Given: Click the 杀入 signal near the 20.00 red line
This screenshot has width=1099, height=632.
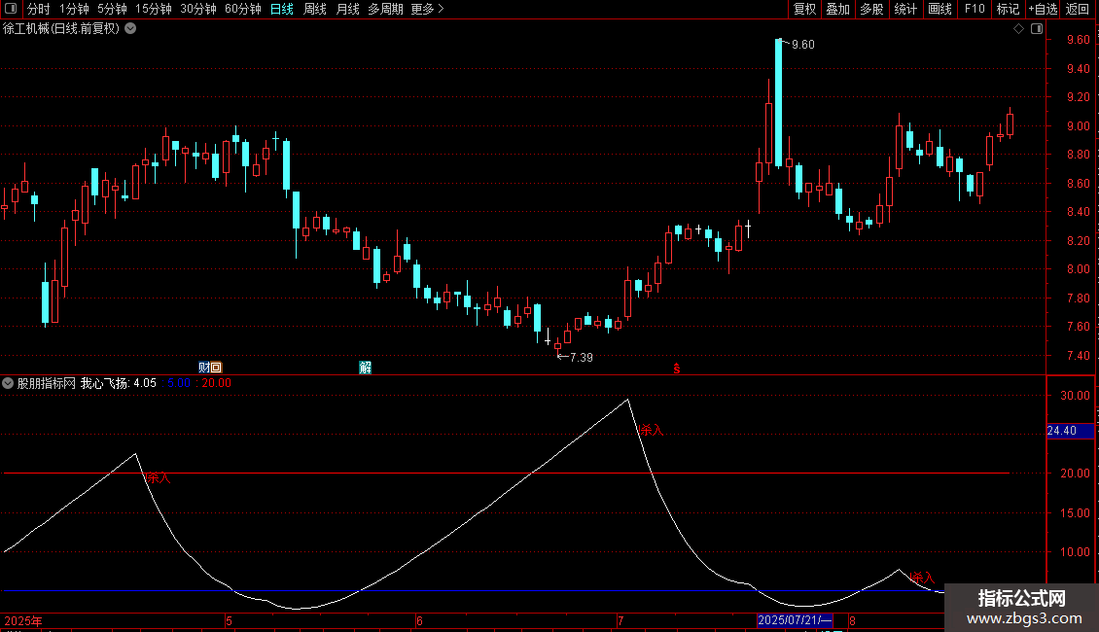Looking at the screenshot, I should point(157,477).
